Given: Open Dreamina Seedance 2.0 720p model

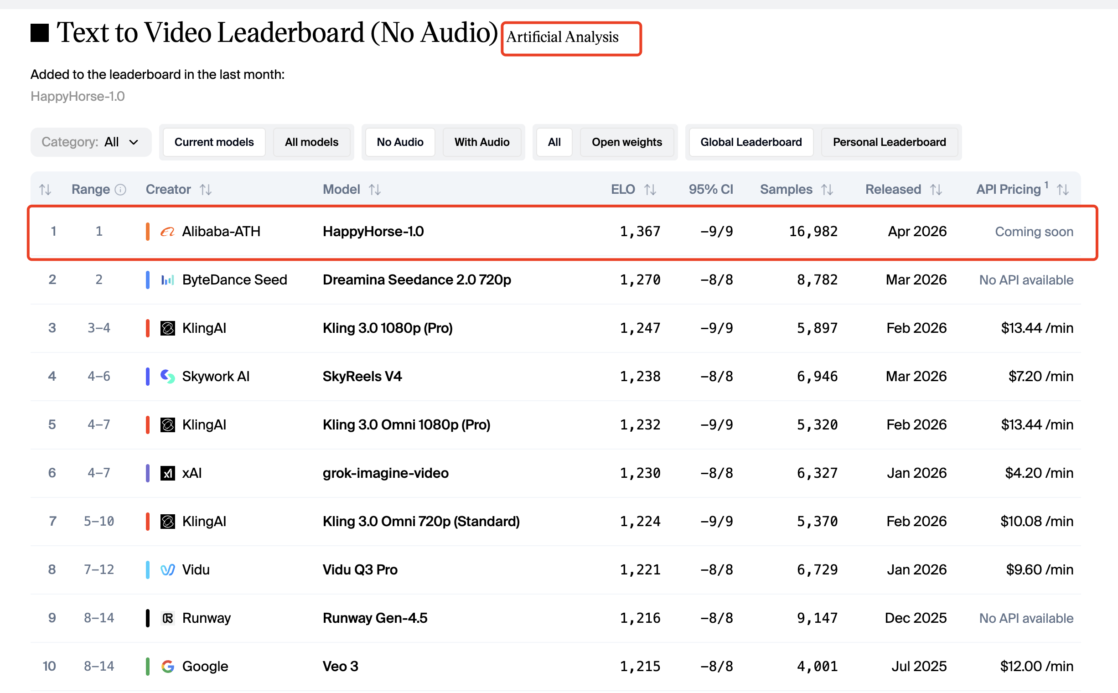Looking at the screenshot, I should click(417, 279).
